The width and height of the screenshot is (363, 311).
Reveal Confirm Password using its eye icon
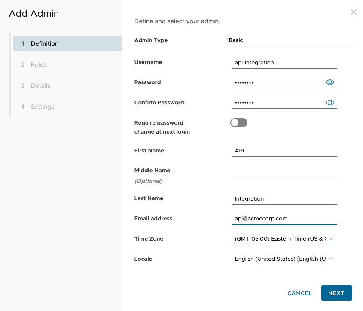coord(330,103)
